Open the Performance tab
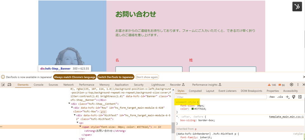This screenshot has width=305, height=140. pyautogui.click(x=86, y=85)
